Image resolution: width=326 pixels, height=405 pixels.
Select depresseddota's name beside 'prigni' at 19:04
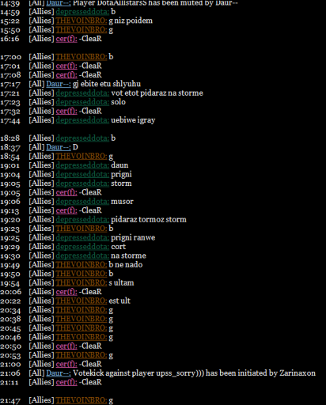(82, 174)
